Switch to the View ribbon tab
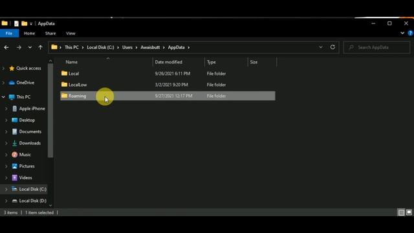 click(71, 34)
